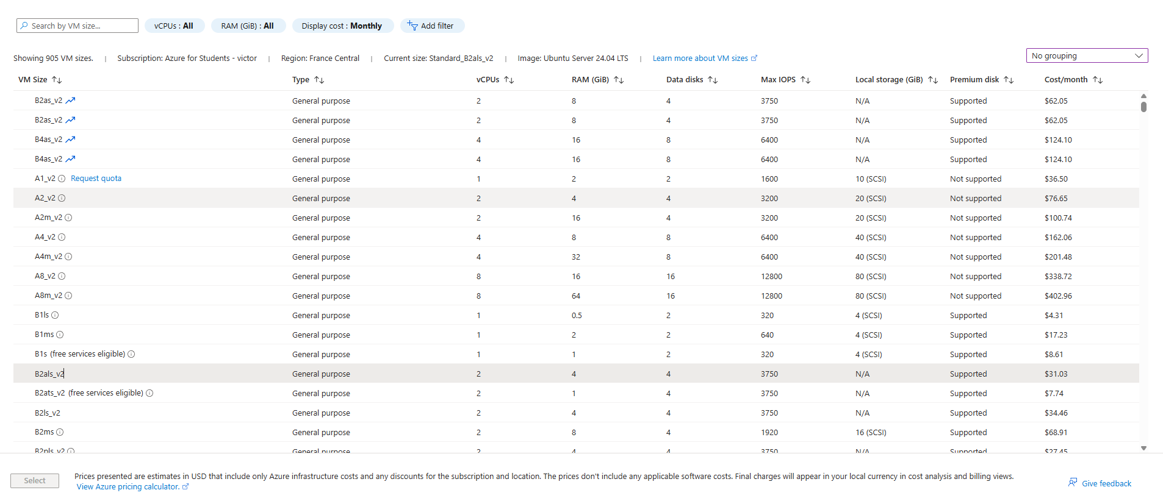Sort by Max IOPS column arrows
Screen dimensions: 1163x504
[x=805, y=80]
